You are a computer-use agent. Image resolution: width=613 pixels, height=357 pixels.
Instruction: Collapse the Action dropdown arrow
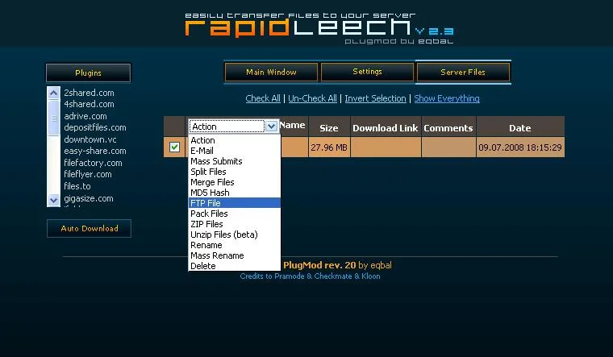tap(272, 127)
